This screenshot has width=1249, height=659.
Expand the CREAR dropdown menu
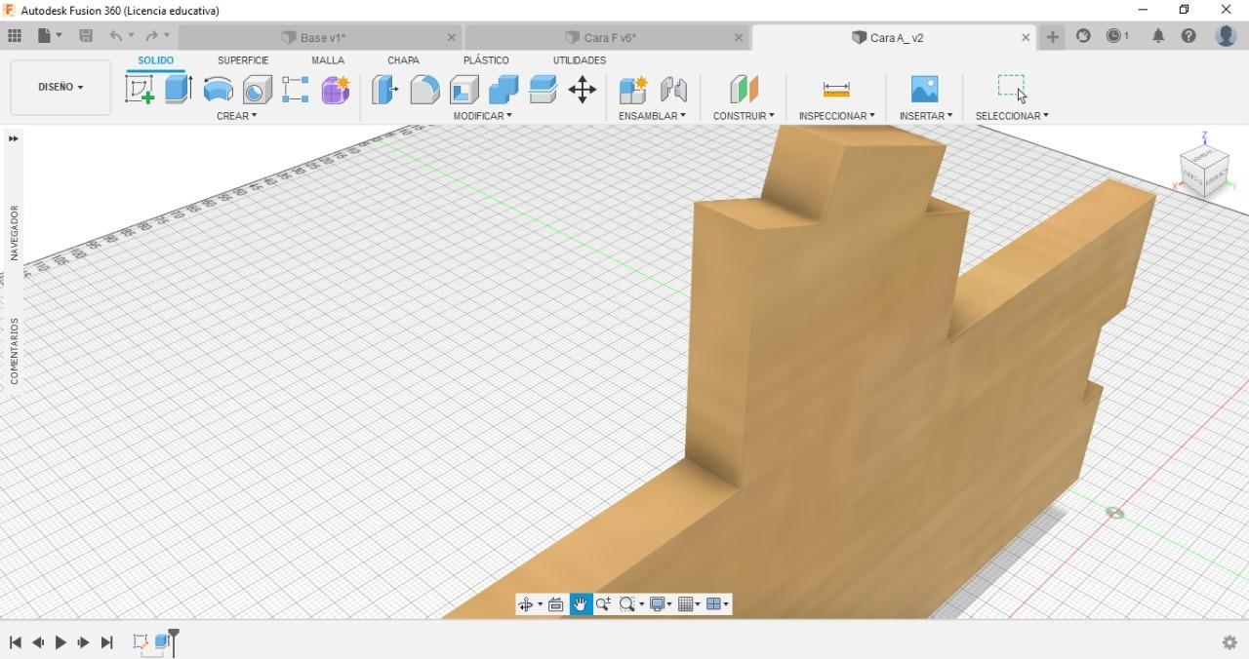237,116
